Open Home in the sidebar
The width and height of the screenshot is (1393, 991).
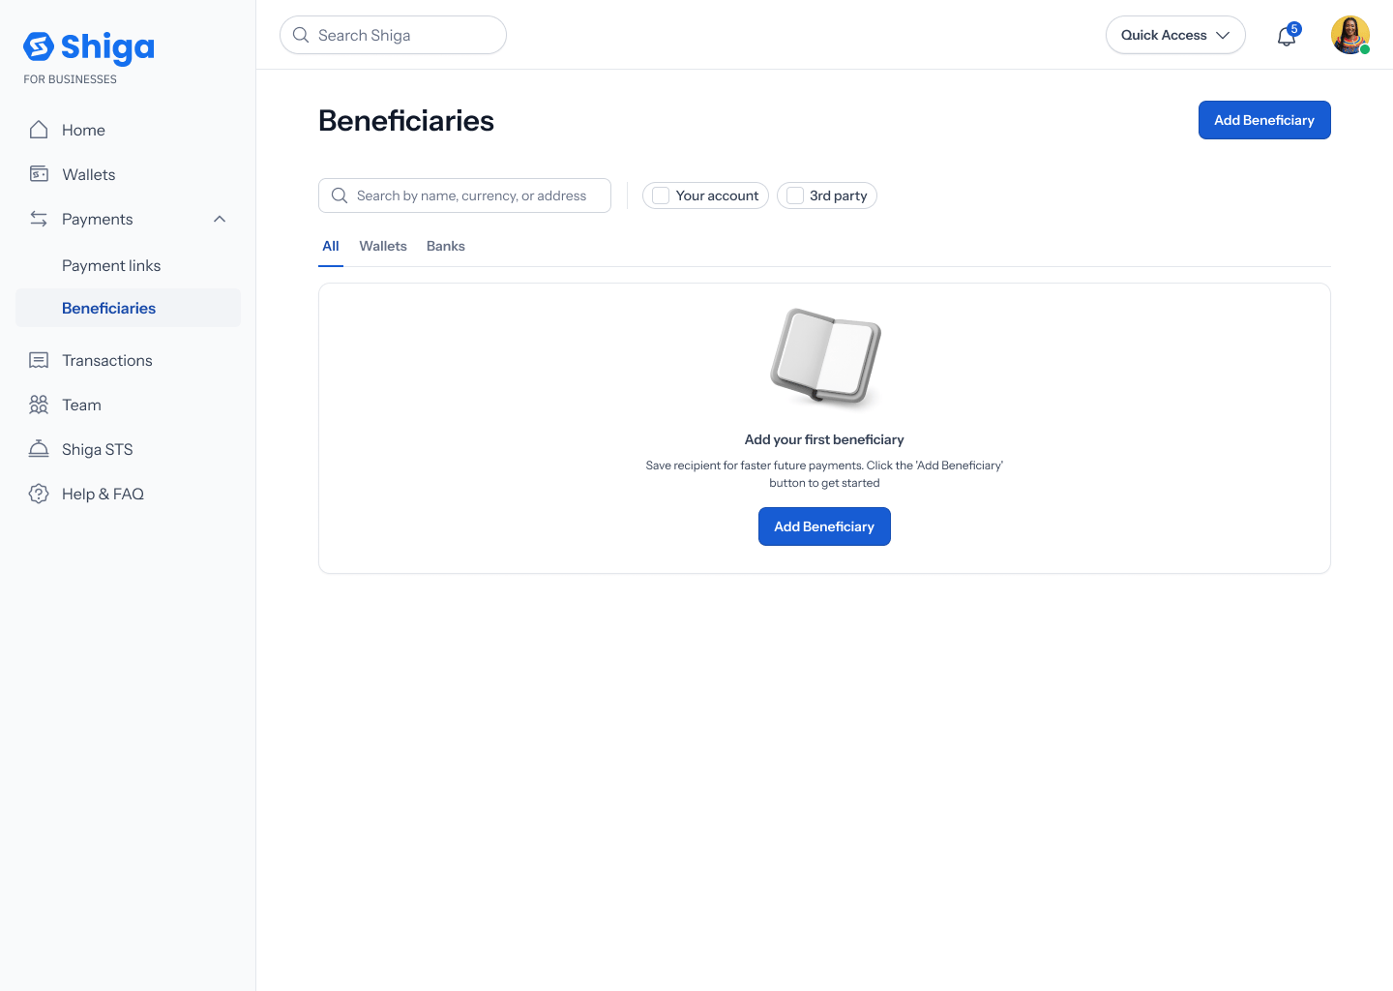coord(128,130)
